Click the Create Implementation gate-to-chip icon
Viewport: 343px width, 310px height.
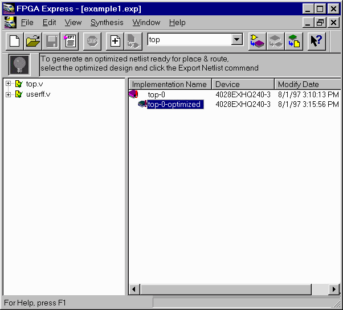pos(258,41)
